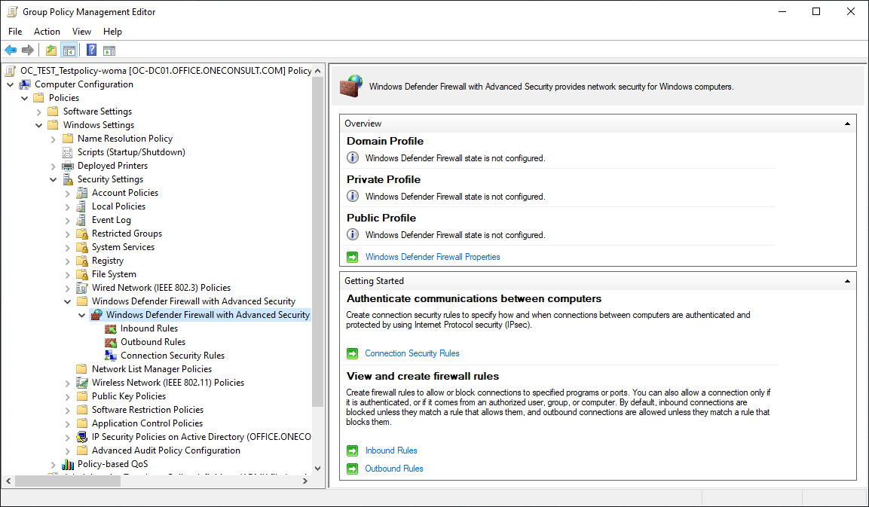Click the Up One Level folder icon
This screenshot has width=869, height=507.
[50, 50]
